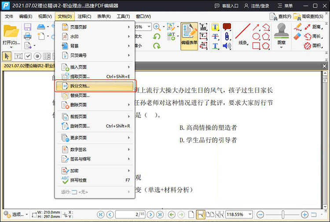This screenshot has width=330, height=222.
Task: Enable continuous page layout view
Action: tap(200, 215)
